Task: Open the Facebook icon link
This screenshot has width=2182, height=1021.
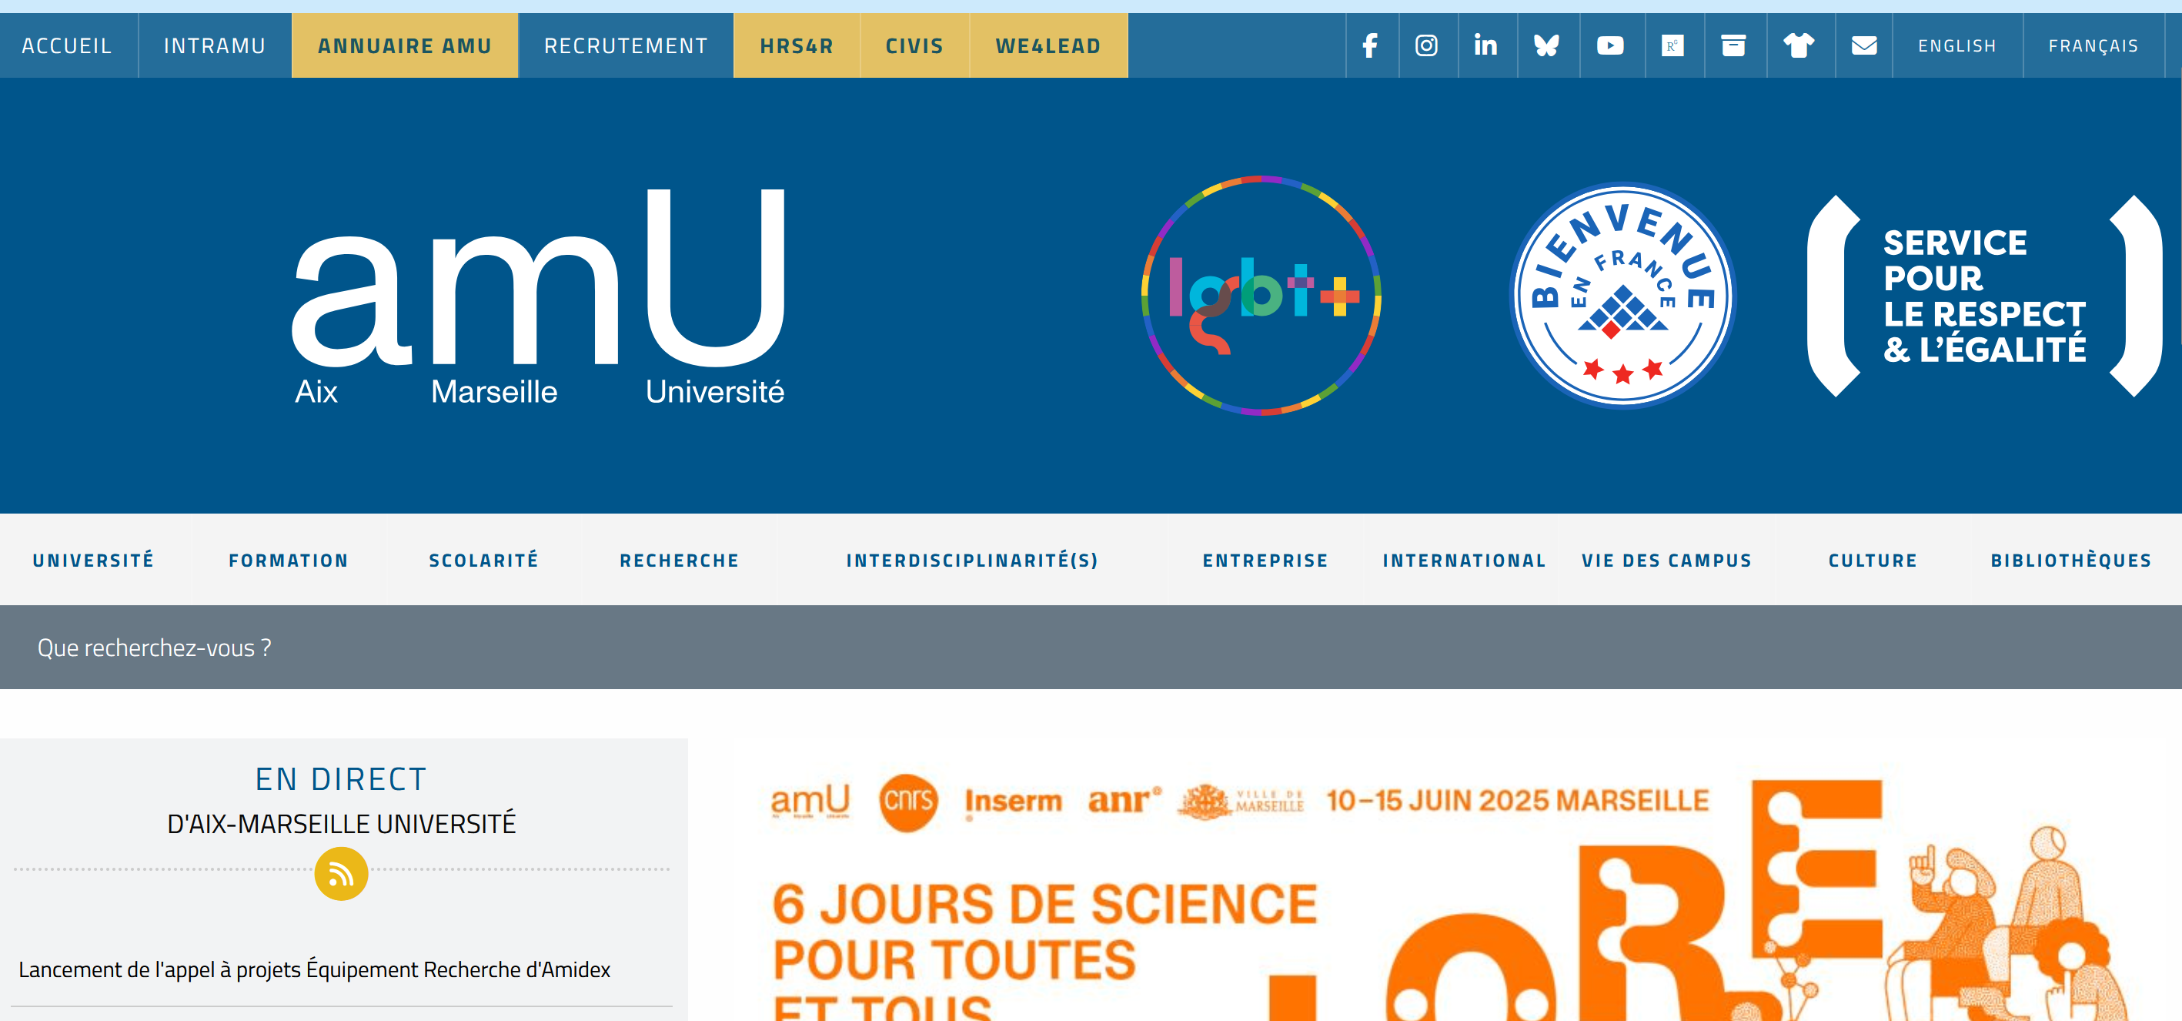Action: point(1370,45)
